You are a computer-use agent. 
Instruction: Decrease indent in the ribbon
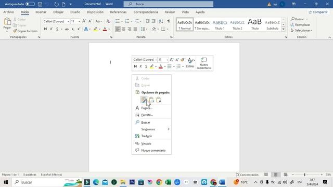(147, 21)
